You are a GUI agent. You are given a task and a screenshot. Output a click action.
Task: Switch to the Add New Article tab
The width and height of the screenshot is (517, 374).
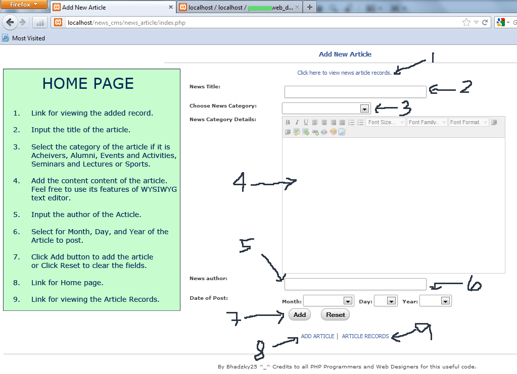[x=113, y=7]
